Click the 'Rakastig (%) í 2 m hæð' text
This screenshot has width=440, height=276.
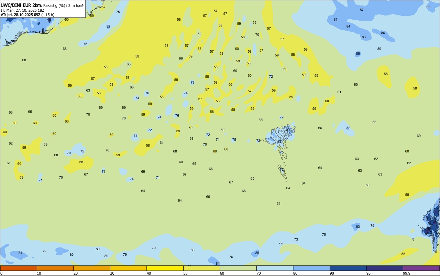(x=63, y=6)
